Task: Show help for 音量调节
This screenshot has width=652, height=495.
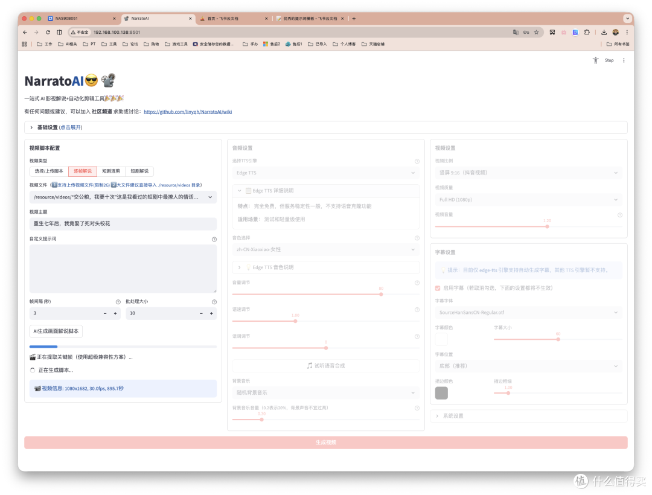Action: [417, 283]
